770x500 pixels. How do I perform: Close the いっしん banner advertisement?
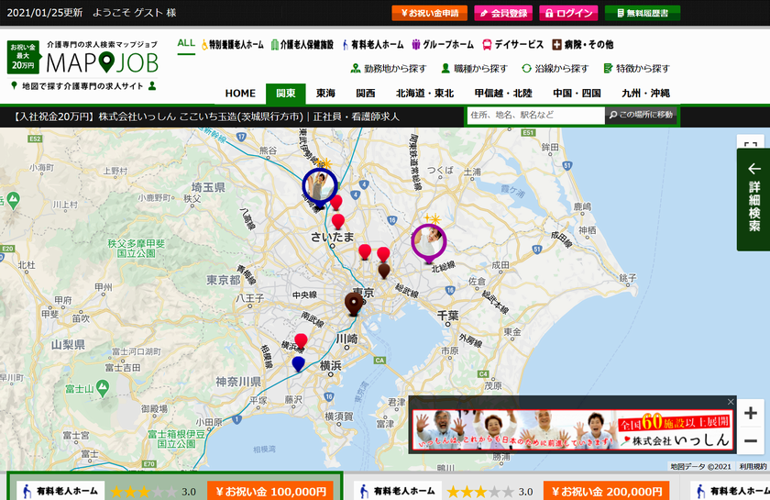click(731, 402)
